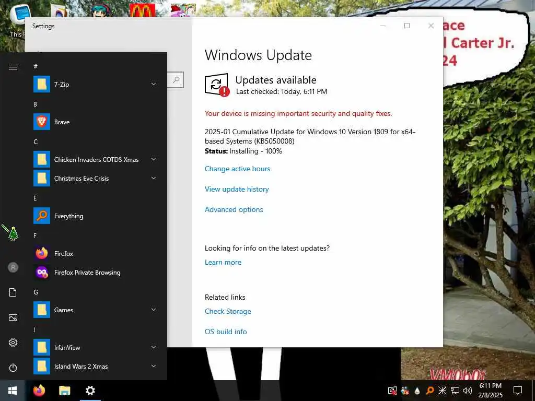535x401 pixels.
Task: Jump to the F letter header
Action: click(35, 235)
